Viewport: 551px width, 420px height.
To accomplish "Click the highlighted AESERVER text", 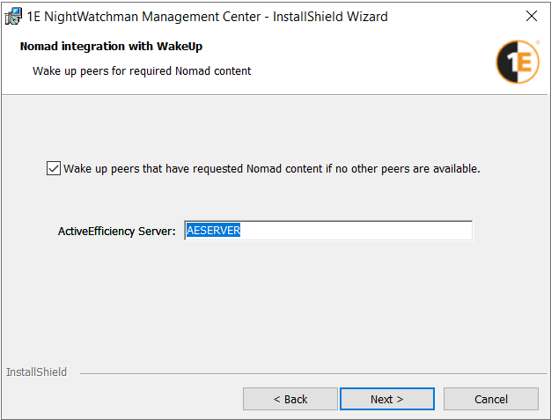I will click(214, 231).
